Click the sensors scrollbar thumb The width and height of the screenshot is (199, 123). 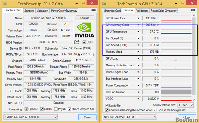pyautogui.click(x=194, y=56)
